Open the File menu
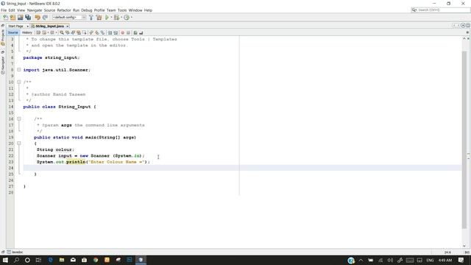The image size is (471, 265). point(4,10)
